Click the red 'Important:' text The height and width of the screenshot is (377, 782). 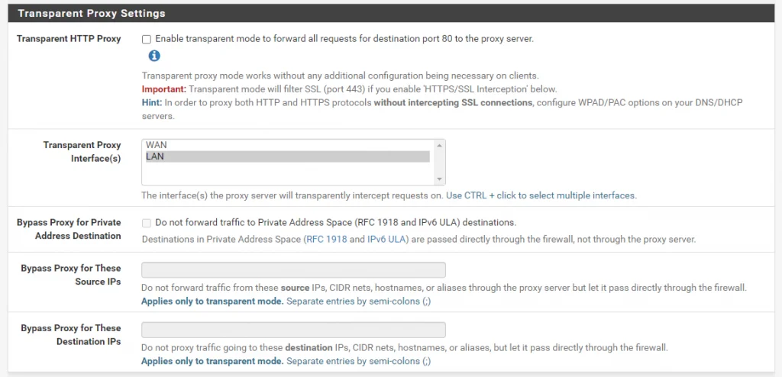coord(163,89)
